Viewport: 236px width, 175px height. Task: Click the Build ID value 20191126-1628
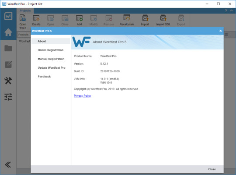pos(110,71)
